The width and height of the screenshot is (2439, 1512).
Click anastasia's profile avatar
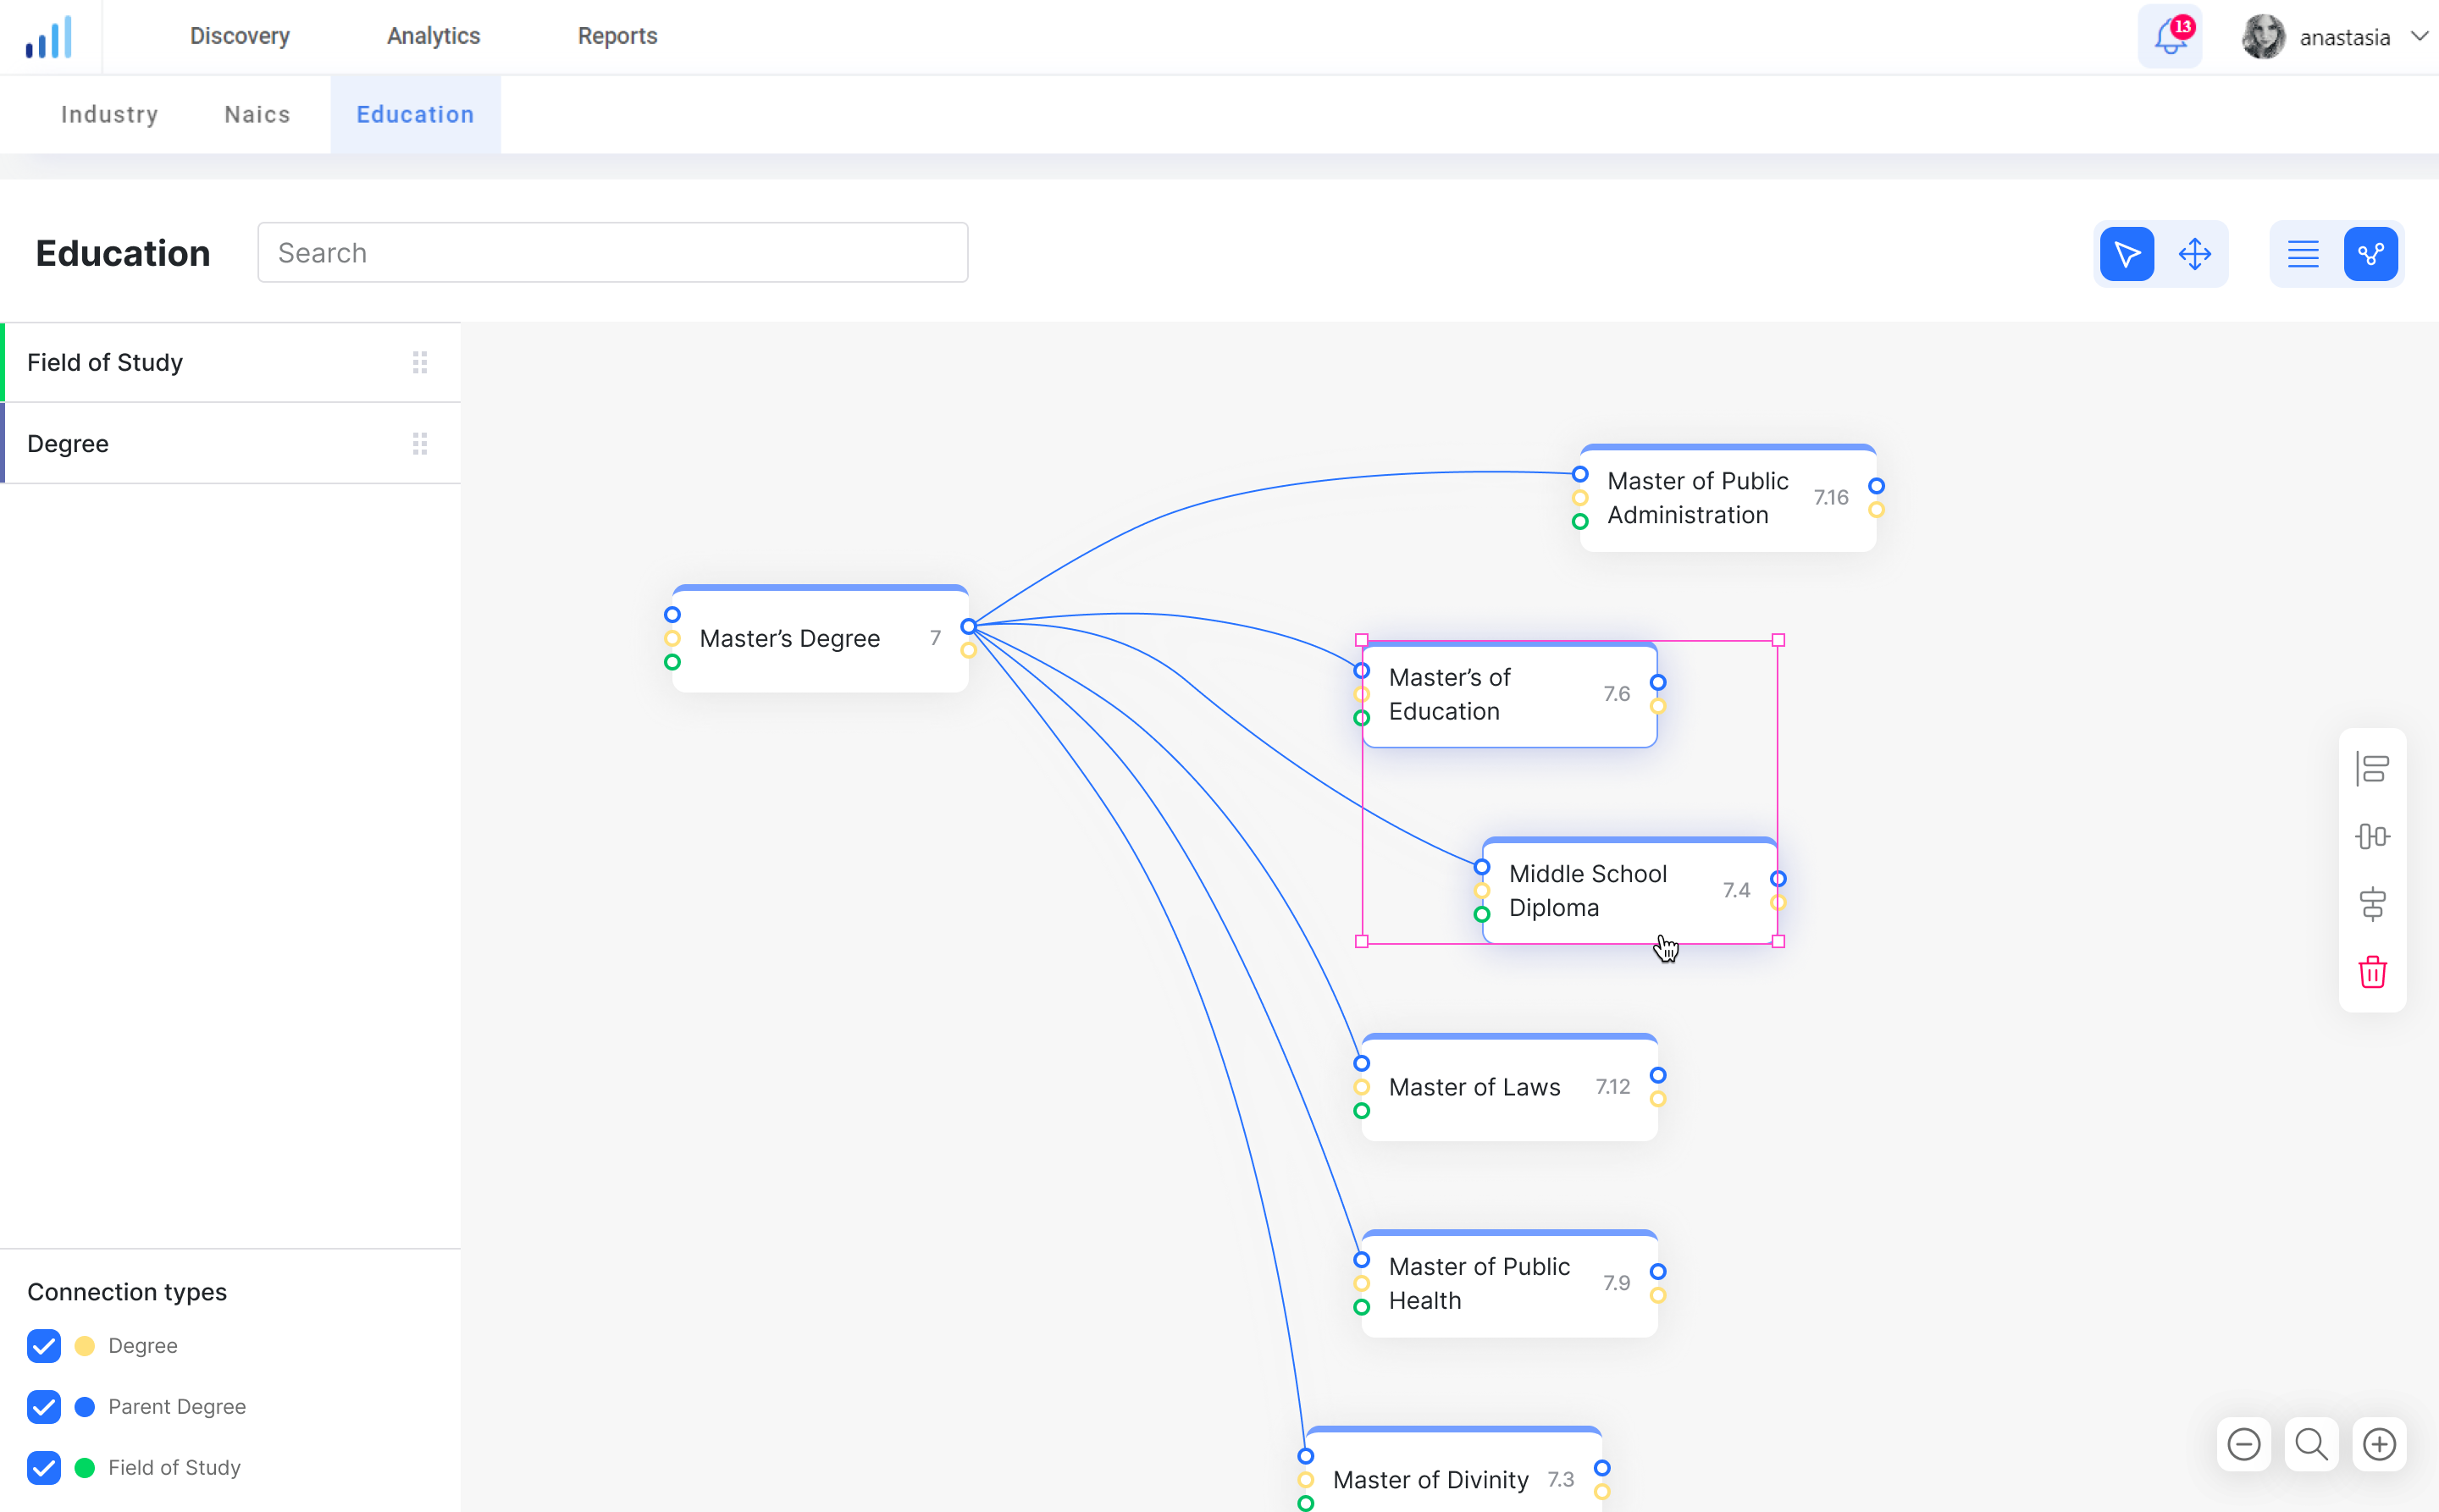click(2264, 37)
